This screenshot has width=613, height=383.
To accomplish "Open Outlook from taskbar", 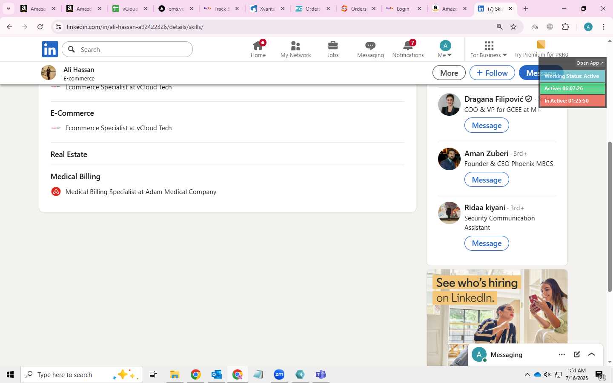I will [216, 374].
